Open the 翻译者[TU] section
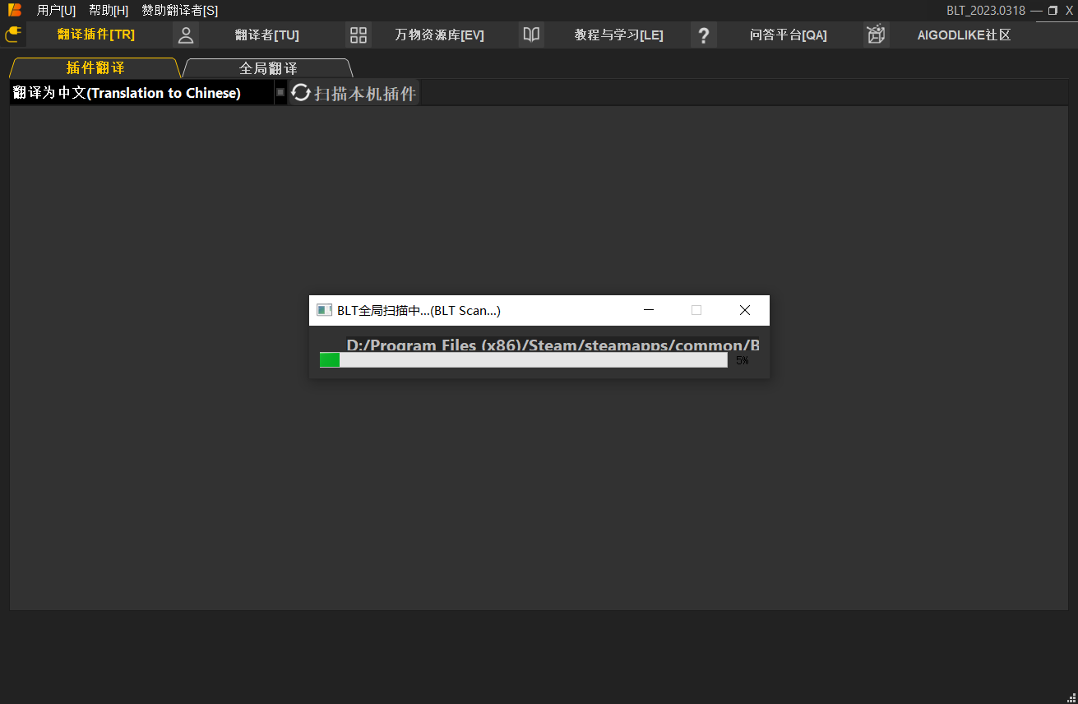This screenshot has width=1078, height=704. [x=267, y=35]
